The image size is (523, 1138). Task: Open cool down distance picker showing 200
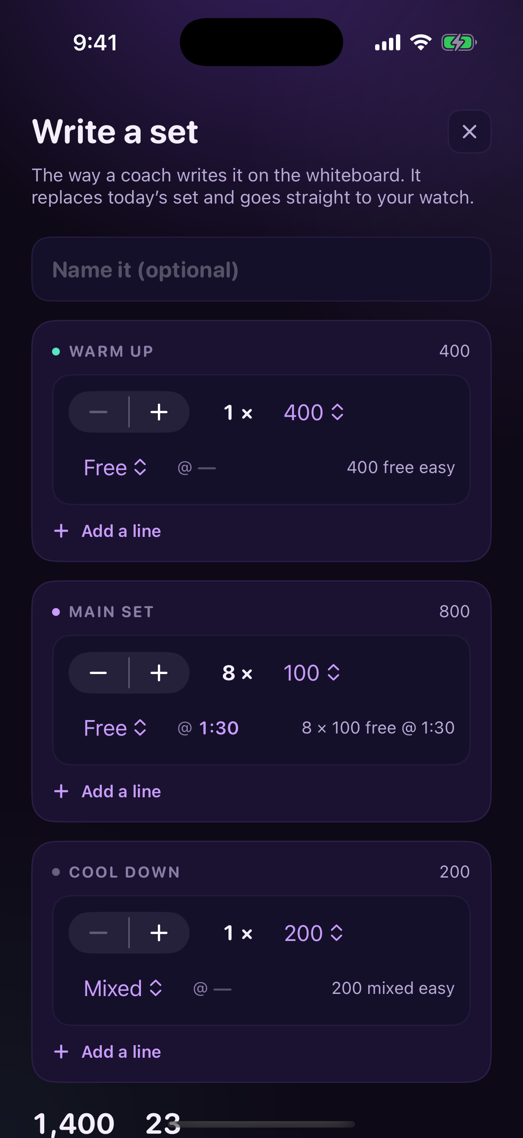(314, 933)
